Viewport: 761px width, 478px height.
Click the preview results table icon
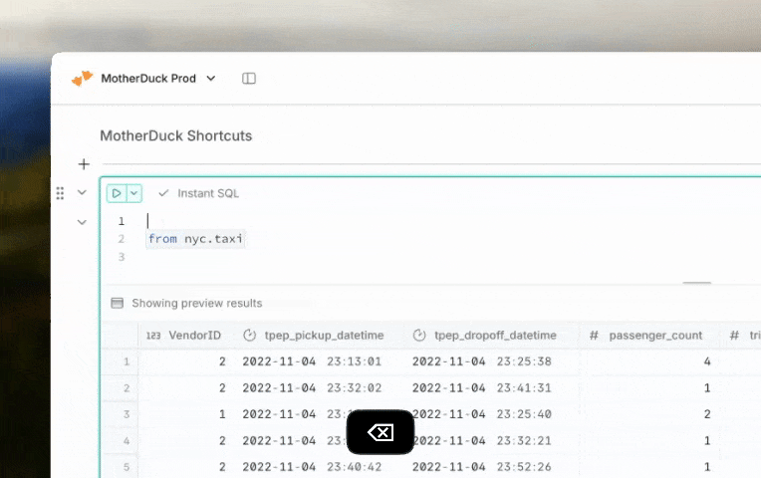click(117, 303)
